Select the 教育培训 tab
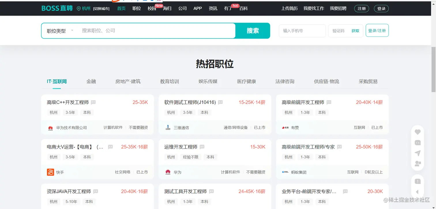This screenshot has height=209, width=436. [x=170, y=81]
